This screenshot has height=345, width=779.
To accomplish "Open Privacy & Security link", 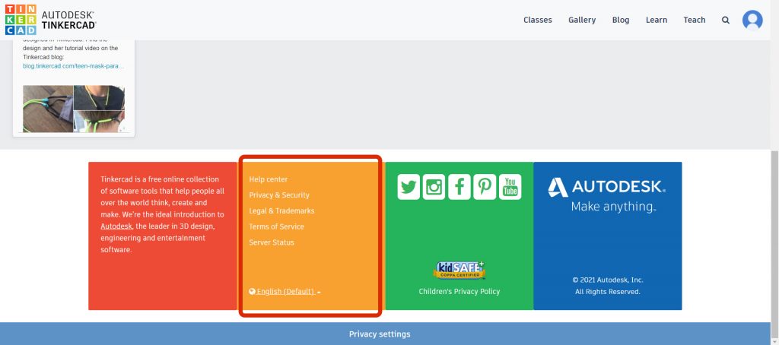I will coord(279,195).
